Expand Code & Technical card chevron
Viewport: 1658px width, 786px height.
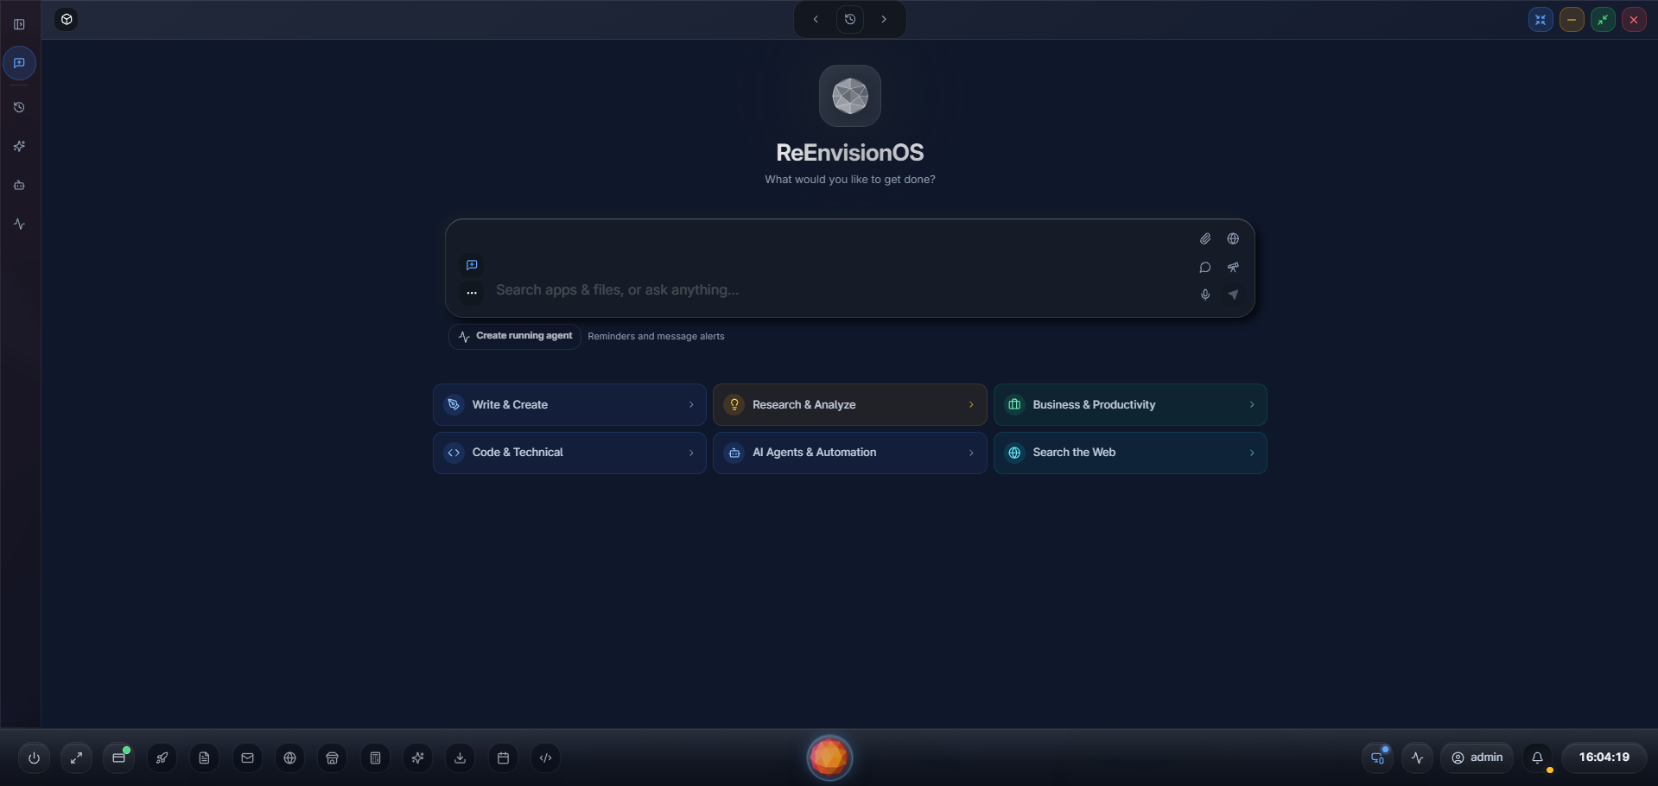(x=691, y=453)
